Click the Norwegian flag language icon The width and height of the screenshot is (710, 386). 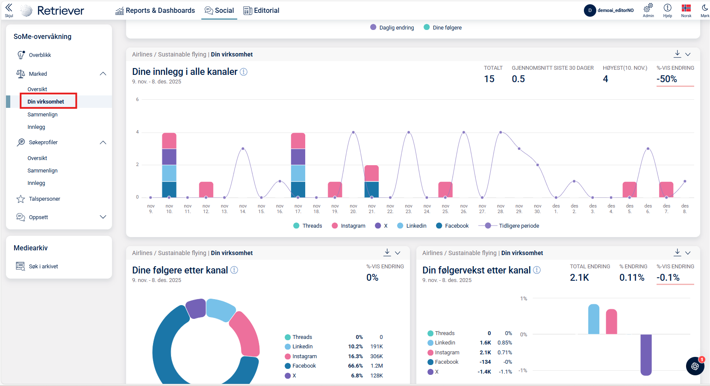pyautogui.click(x=686, y=8)
